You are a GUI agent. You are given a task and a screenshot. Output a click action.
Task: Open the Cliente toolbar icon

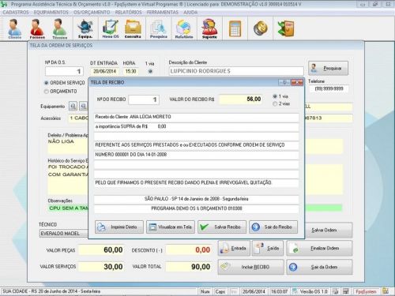14,28
